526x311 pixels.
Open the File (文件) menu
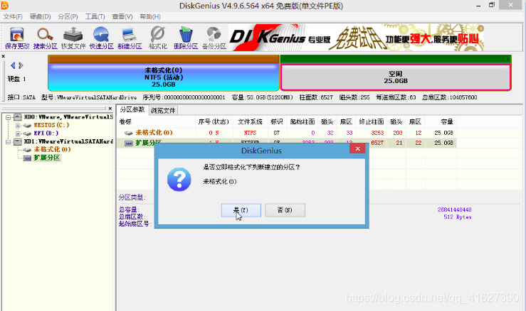13,16
